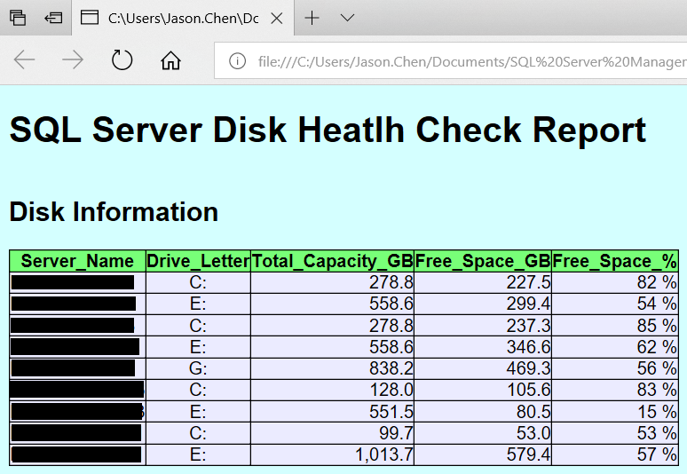
Task: Select the 838.2 capacity cell
Action: [333, 368]
